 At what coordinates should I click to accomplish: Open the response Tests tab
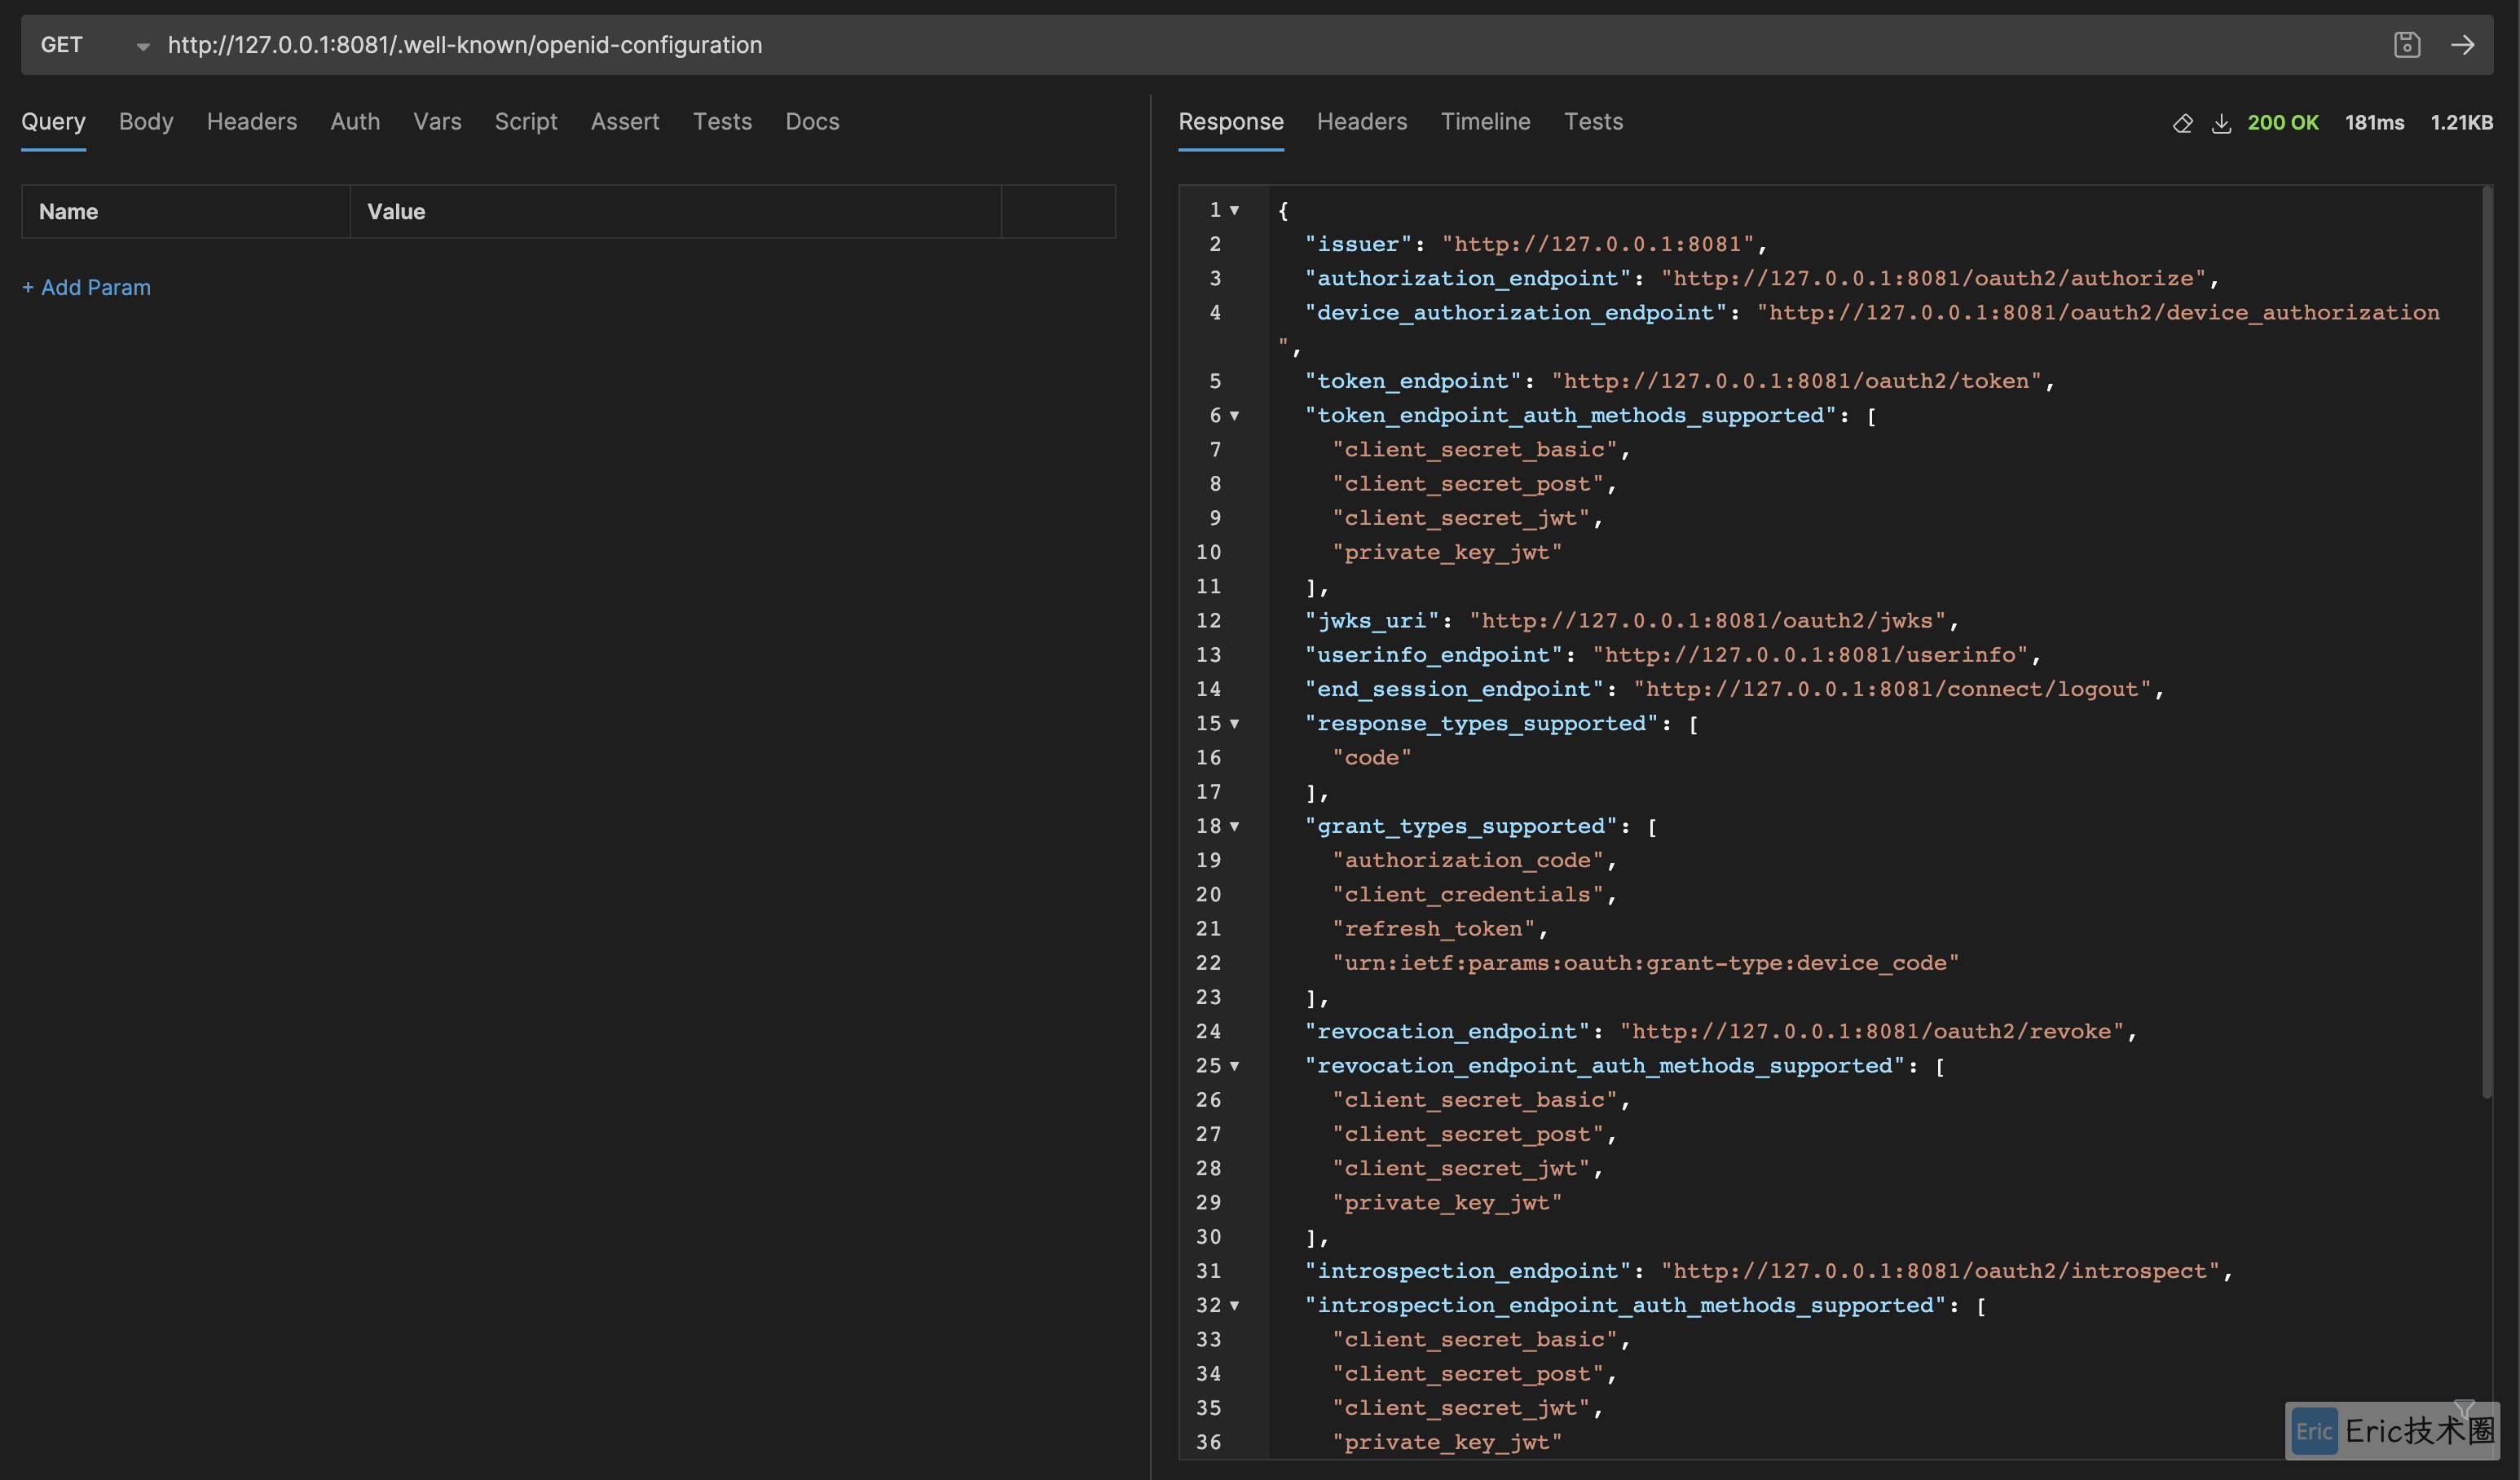click(1593, 122)
